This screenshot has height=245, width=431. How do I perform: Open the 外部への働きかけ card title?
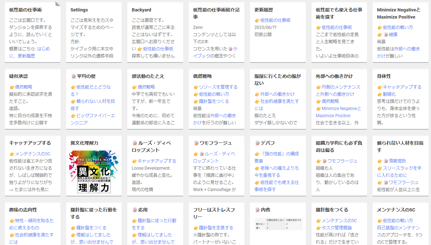[x=334, y=76]
